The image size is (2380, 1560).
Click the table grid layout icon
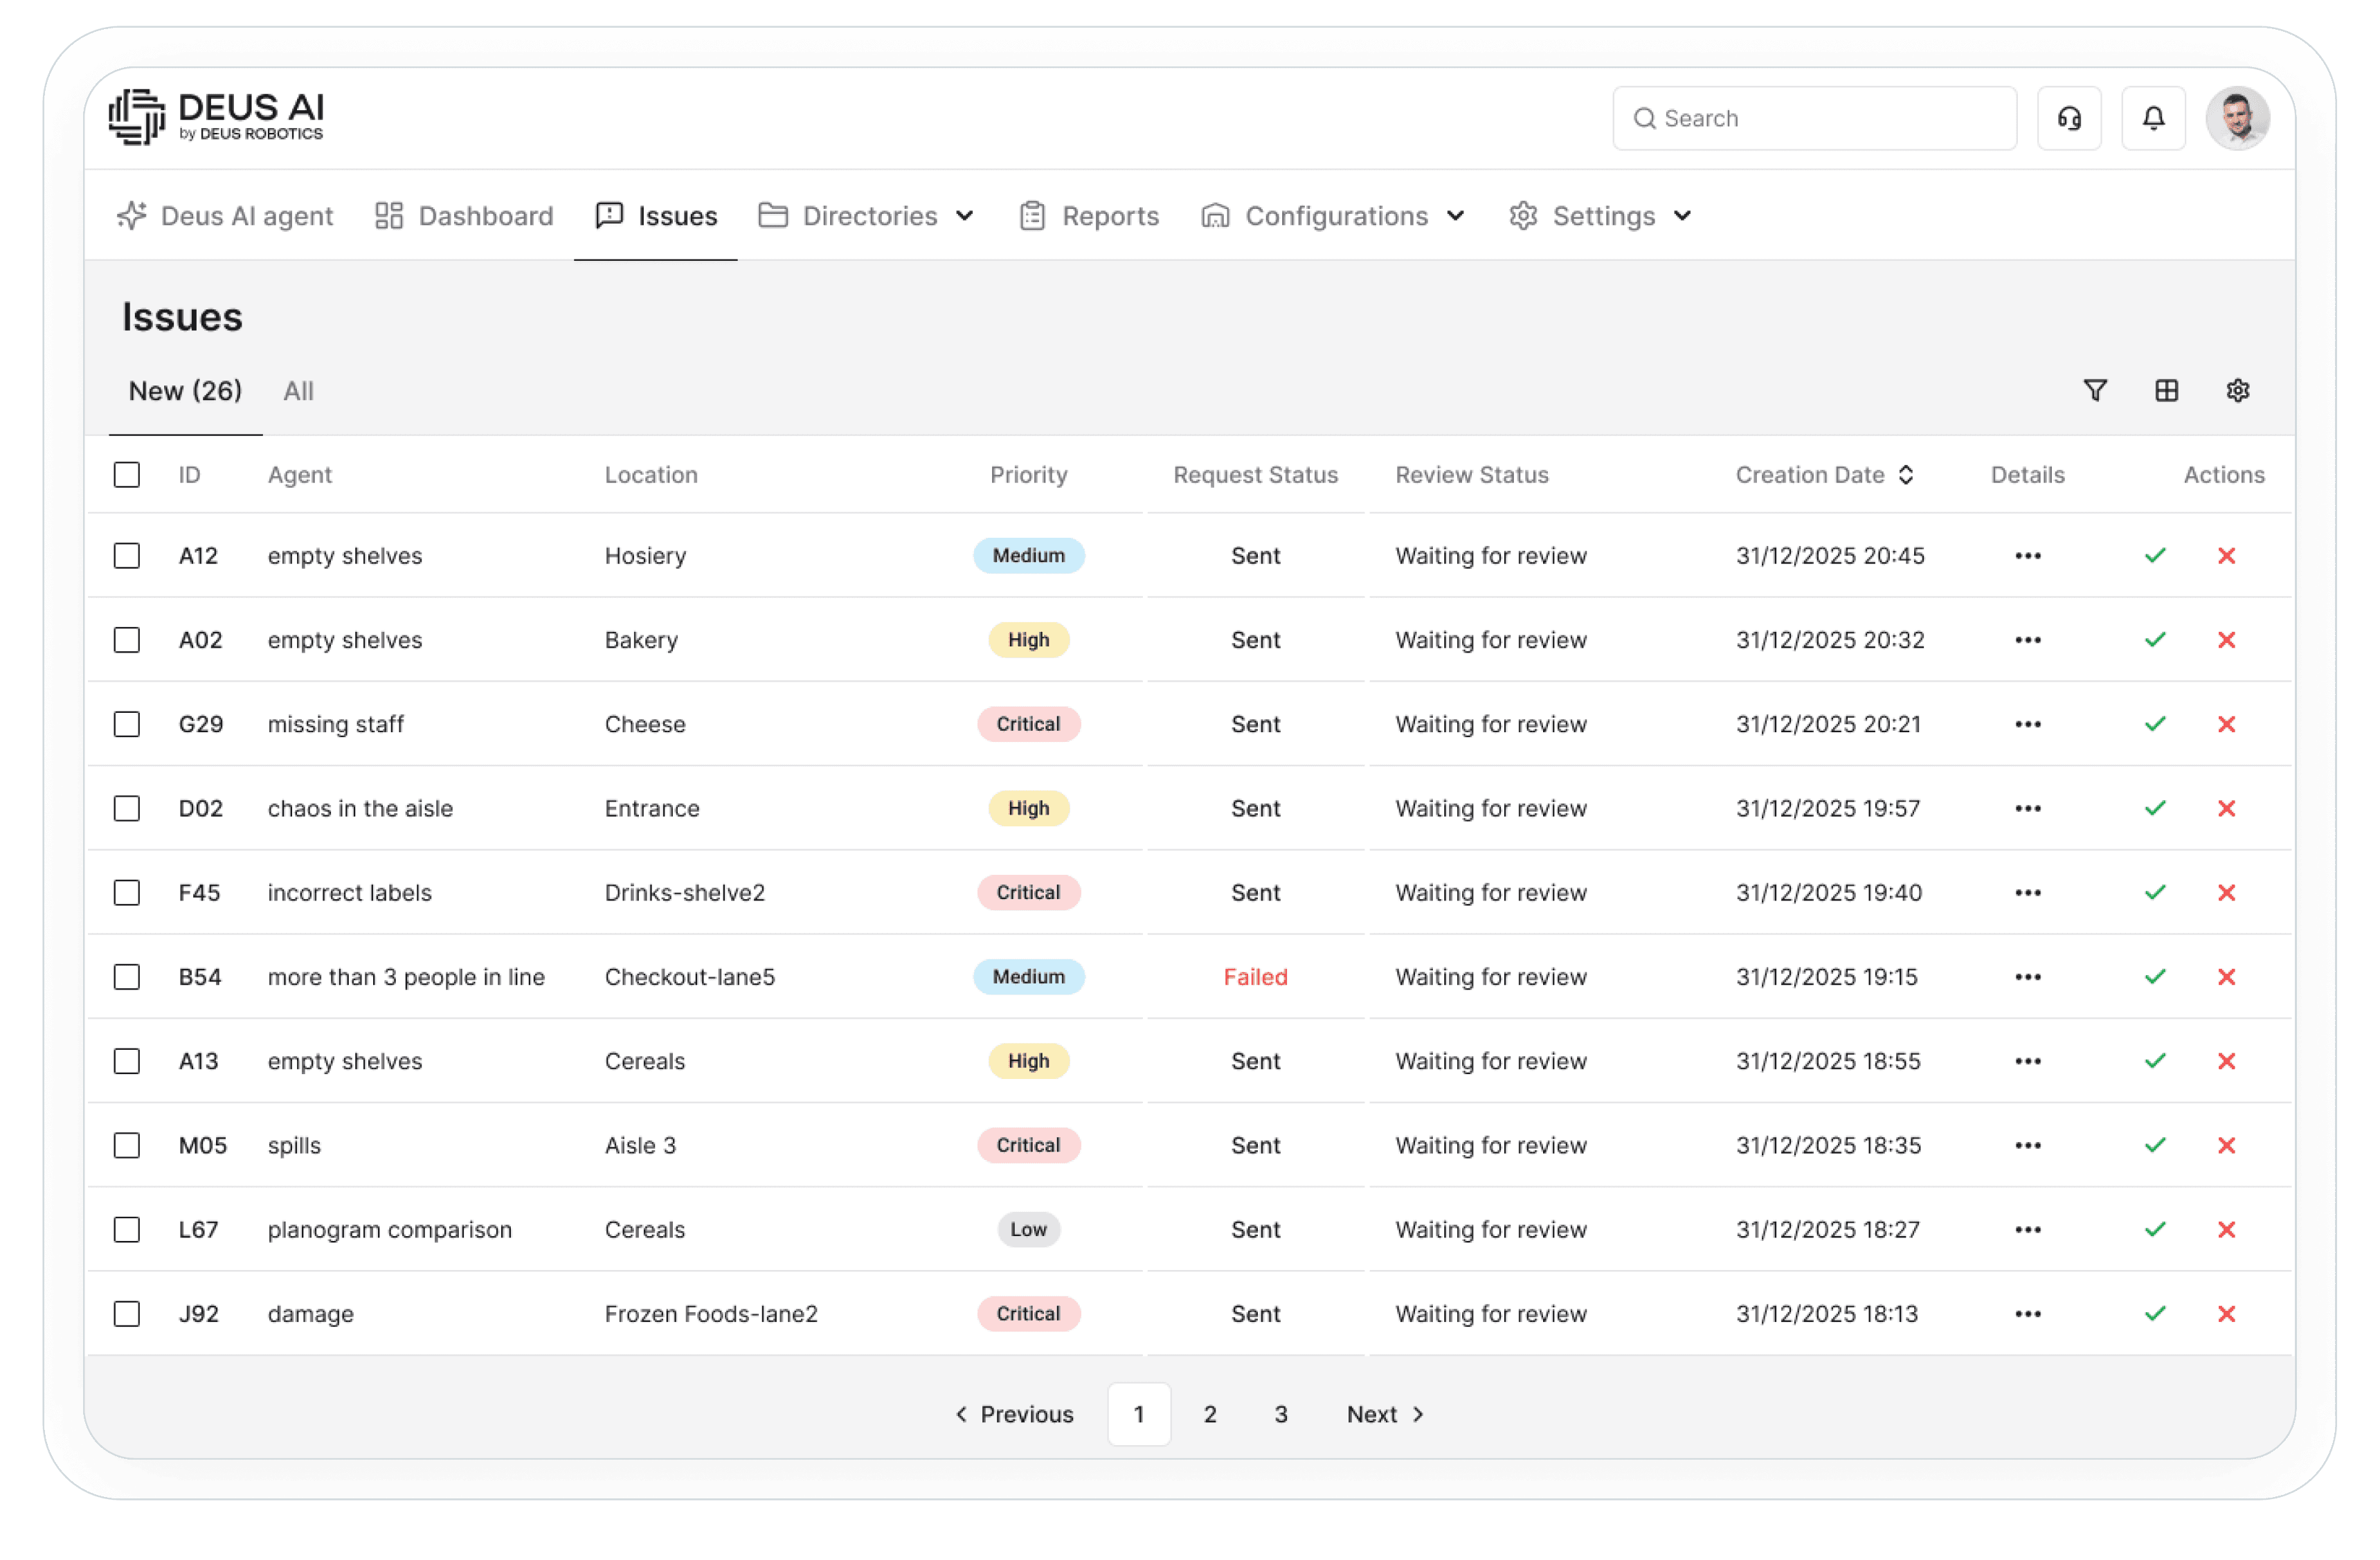pyautogui.click(x=2166, y=391)
